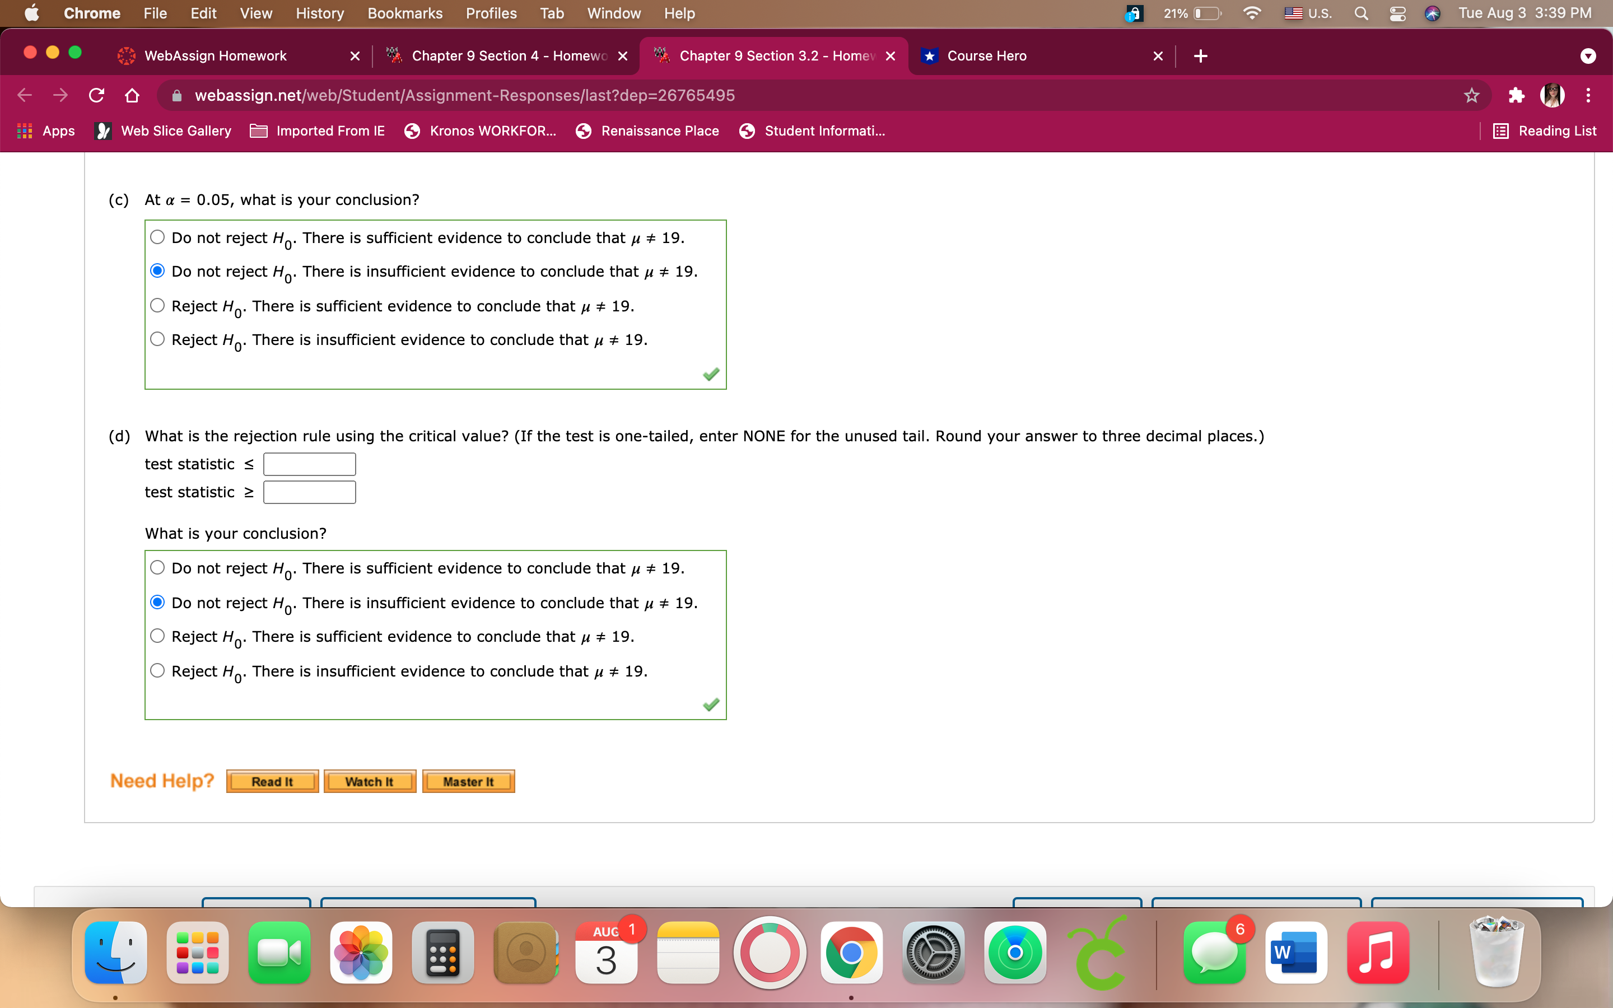Open Microsoft Word from the Dock

(x=1296, y=952)
